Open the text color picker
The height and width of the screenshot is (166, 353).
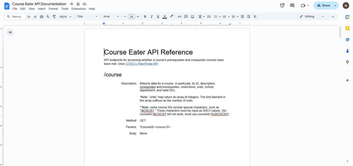point(165,17)
